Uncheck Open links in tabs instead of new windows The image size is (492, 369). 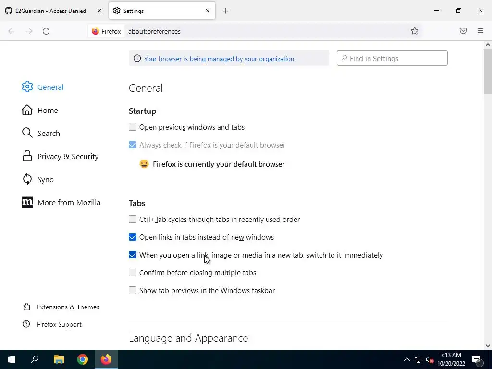click(133, 237)
